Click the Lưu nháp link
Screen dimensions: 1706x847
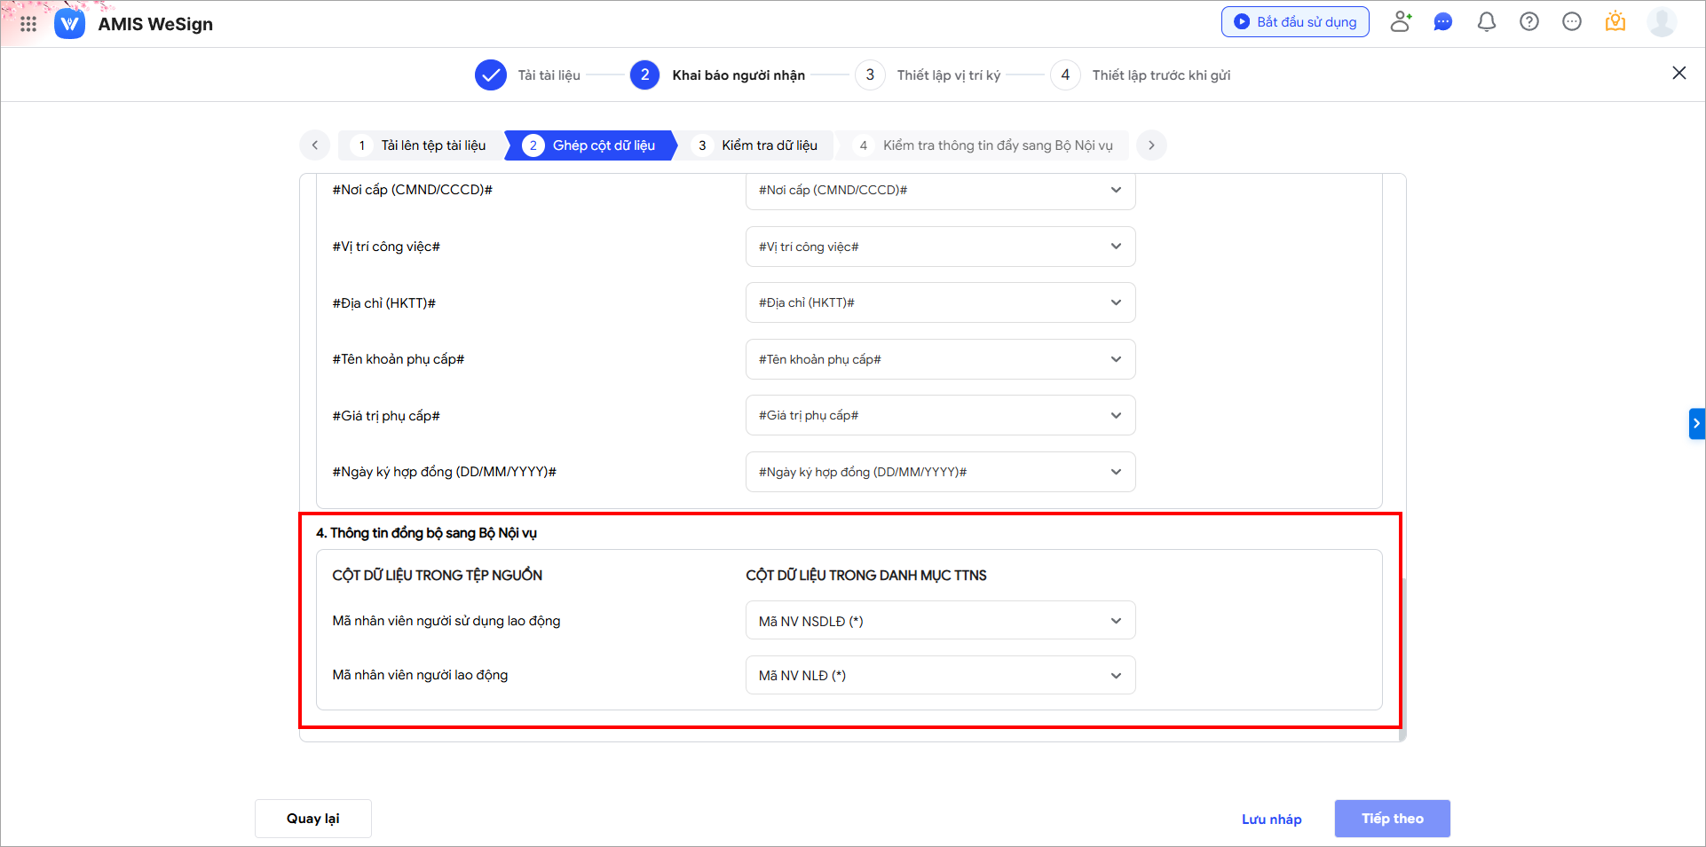tap(1271, 820)
